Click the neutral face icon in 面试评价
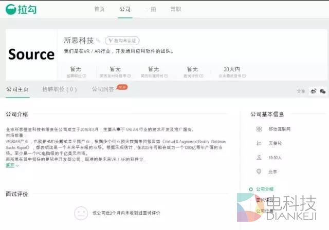The width and height of the screenshot is (329, 230). tap(80, 213)
